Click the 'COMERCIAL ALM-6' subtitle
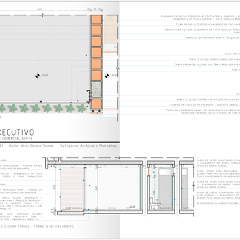This screenshot has width=240, height=240. coord(18,138)
